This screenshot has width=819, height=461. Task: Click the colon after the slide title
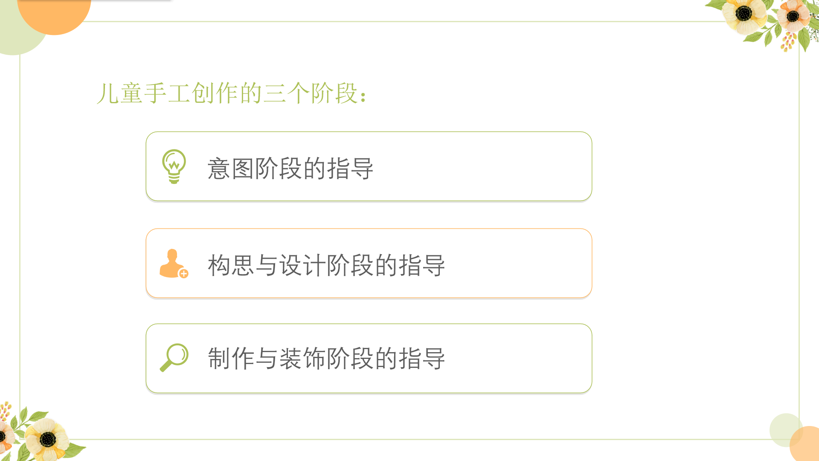click(x=363, y=96)
